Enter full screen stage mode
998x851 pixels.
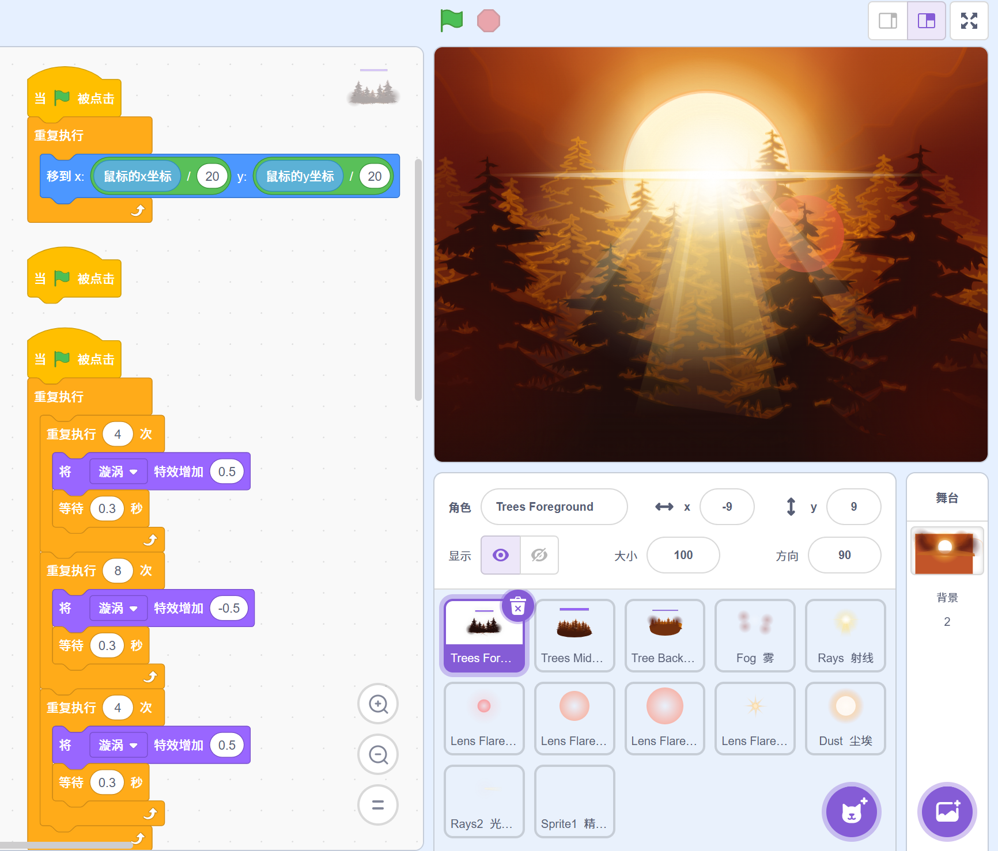(969, 21)
